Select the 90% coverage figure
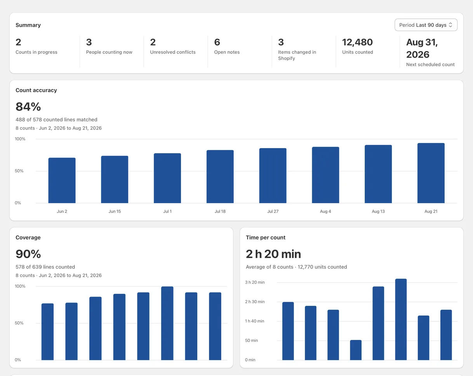The height and width of the screenshot is (376, 473). pyautogui.click(x=28, y=254)
